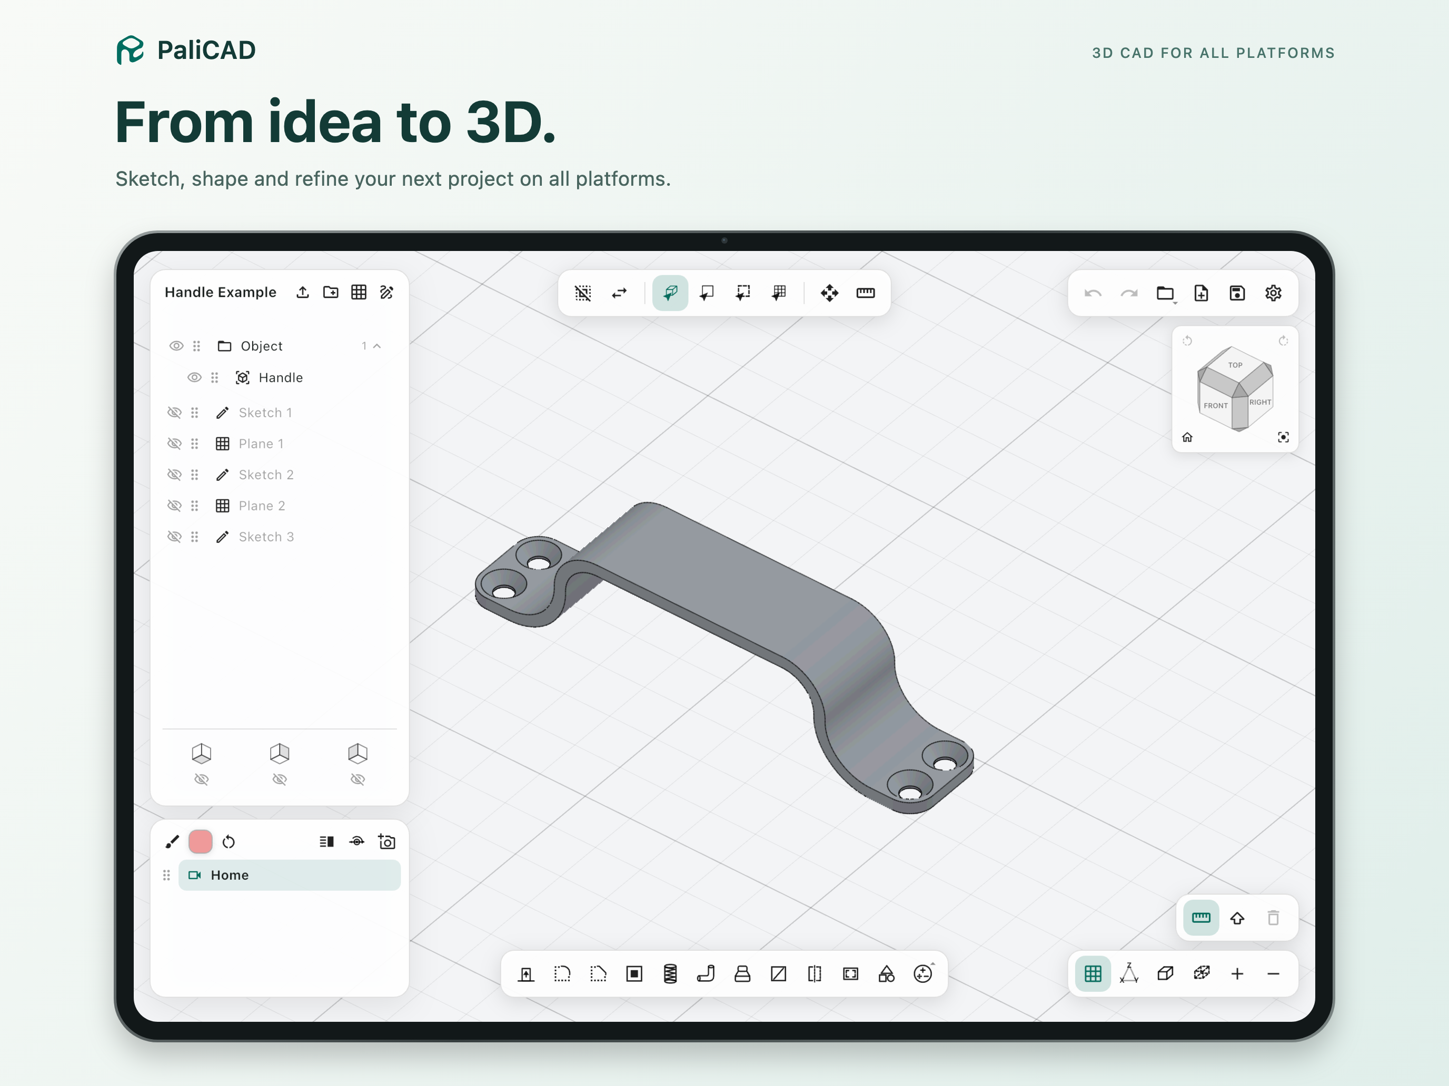Show hidden Plane 2 via eye icon
1449x1086 pixels.
pos(174,506)
